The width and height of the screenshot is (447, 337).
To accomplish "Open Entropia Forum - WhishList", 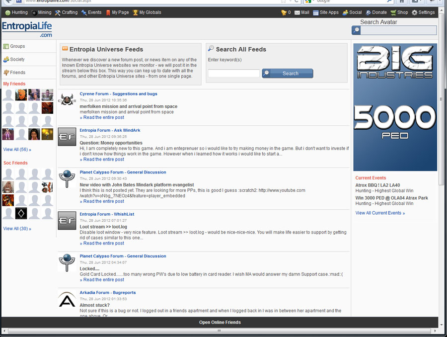I will 107,214.
